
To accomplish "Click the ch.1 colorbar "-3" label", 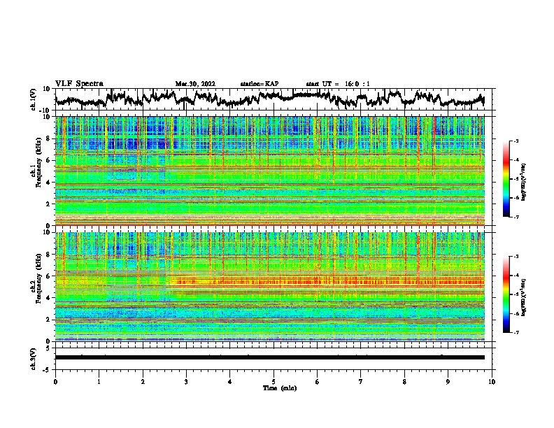I will coord(516,141).
